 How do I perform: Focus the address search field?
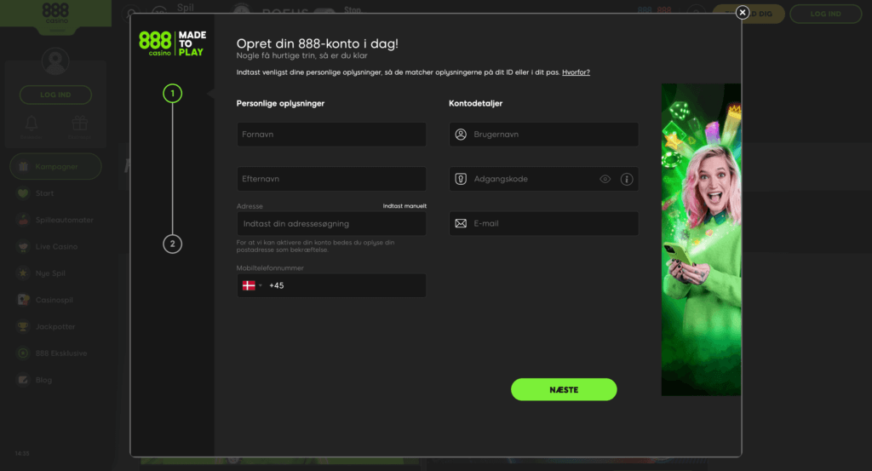click(331, 223)
